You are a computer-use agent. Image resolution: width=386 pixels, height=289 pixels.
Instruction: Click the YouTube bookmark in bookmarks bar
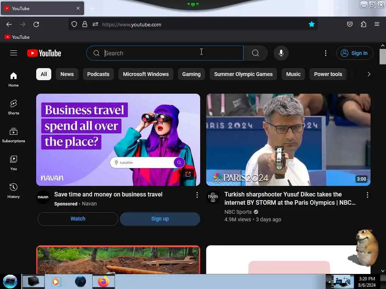click(x=17, y=37)
